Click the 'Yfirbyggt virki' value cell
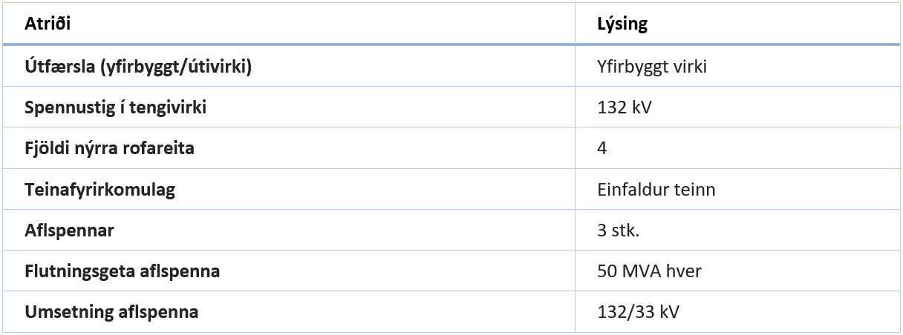This screenshot has height=335, width=903. (651, 67)
